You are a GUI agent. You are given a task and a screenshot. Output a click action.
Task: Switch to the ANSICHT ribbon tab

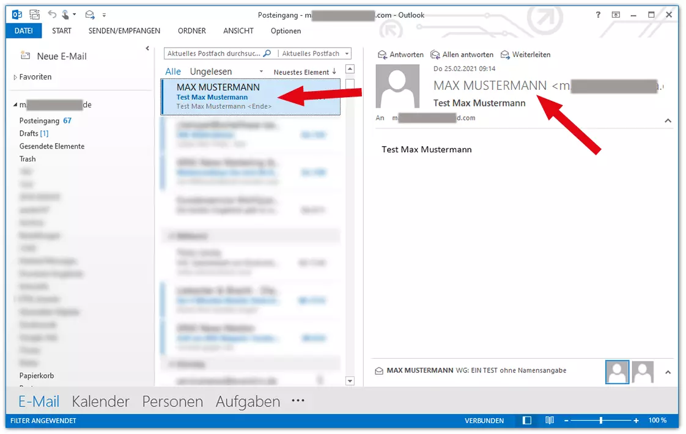238,31
